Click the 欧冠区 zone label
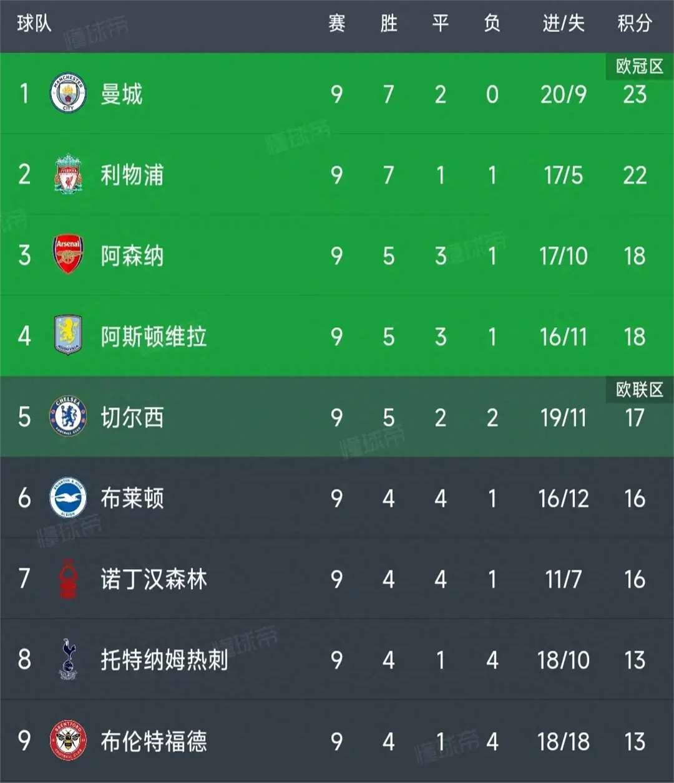674x783 pixels. (639, 66)
